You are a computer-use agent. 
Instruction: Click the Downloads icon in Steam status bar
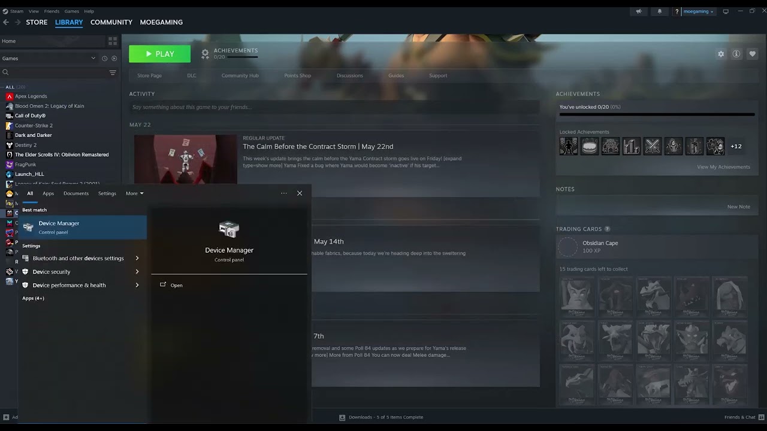point(342,417)
